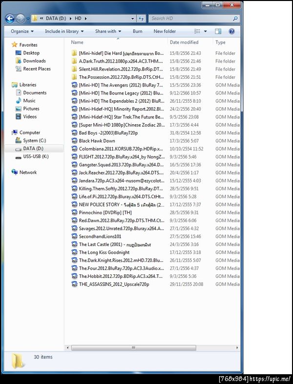Select DATA (D:) drive in sidebar

pos(33,148)
